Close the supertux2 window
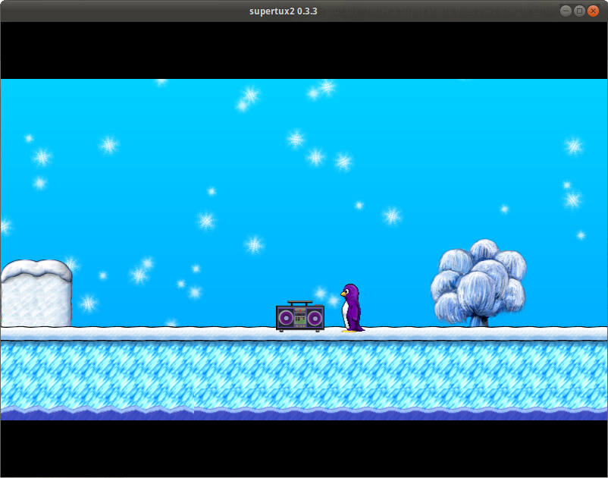608x478 pixels. click(x=593, y=11)
